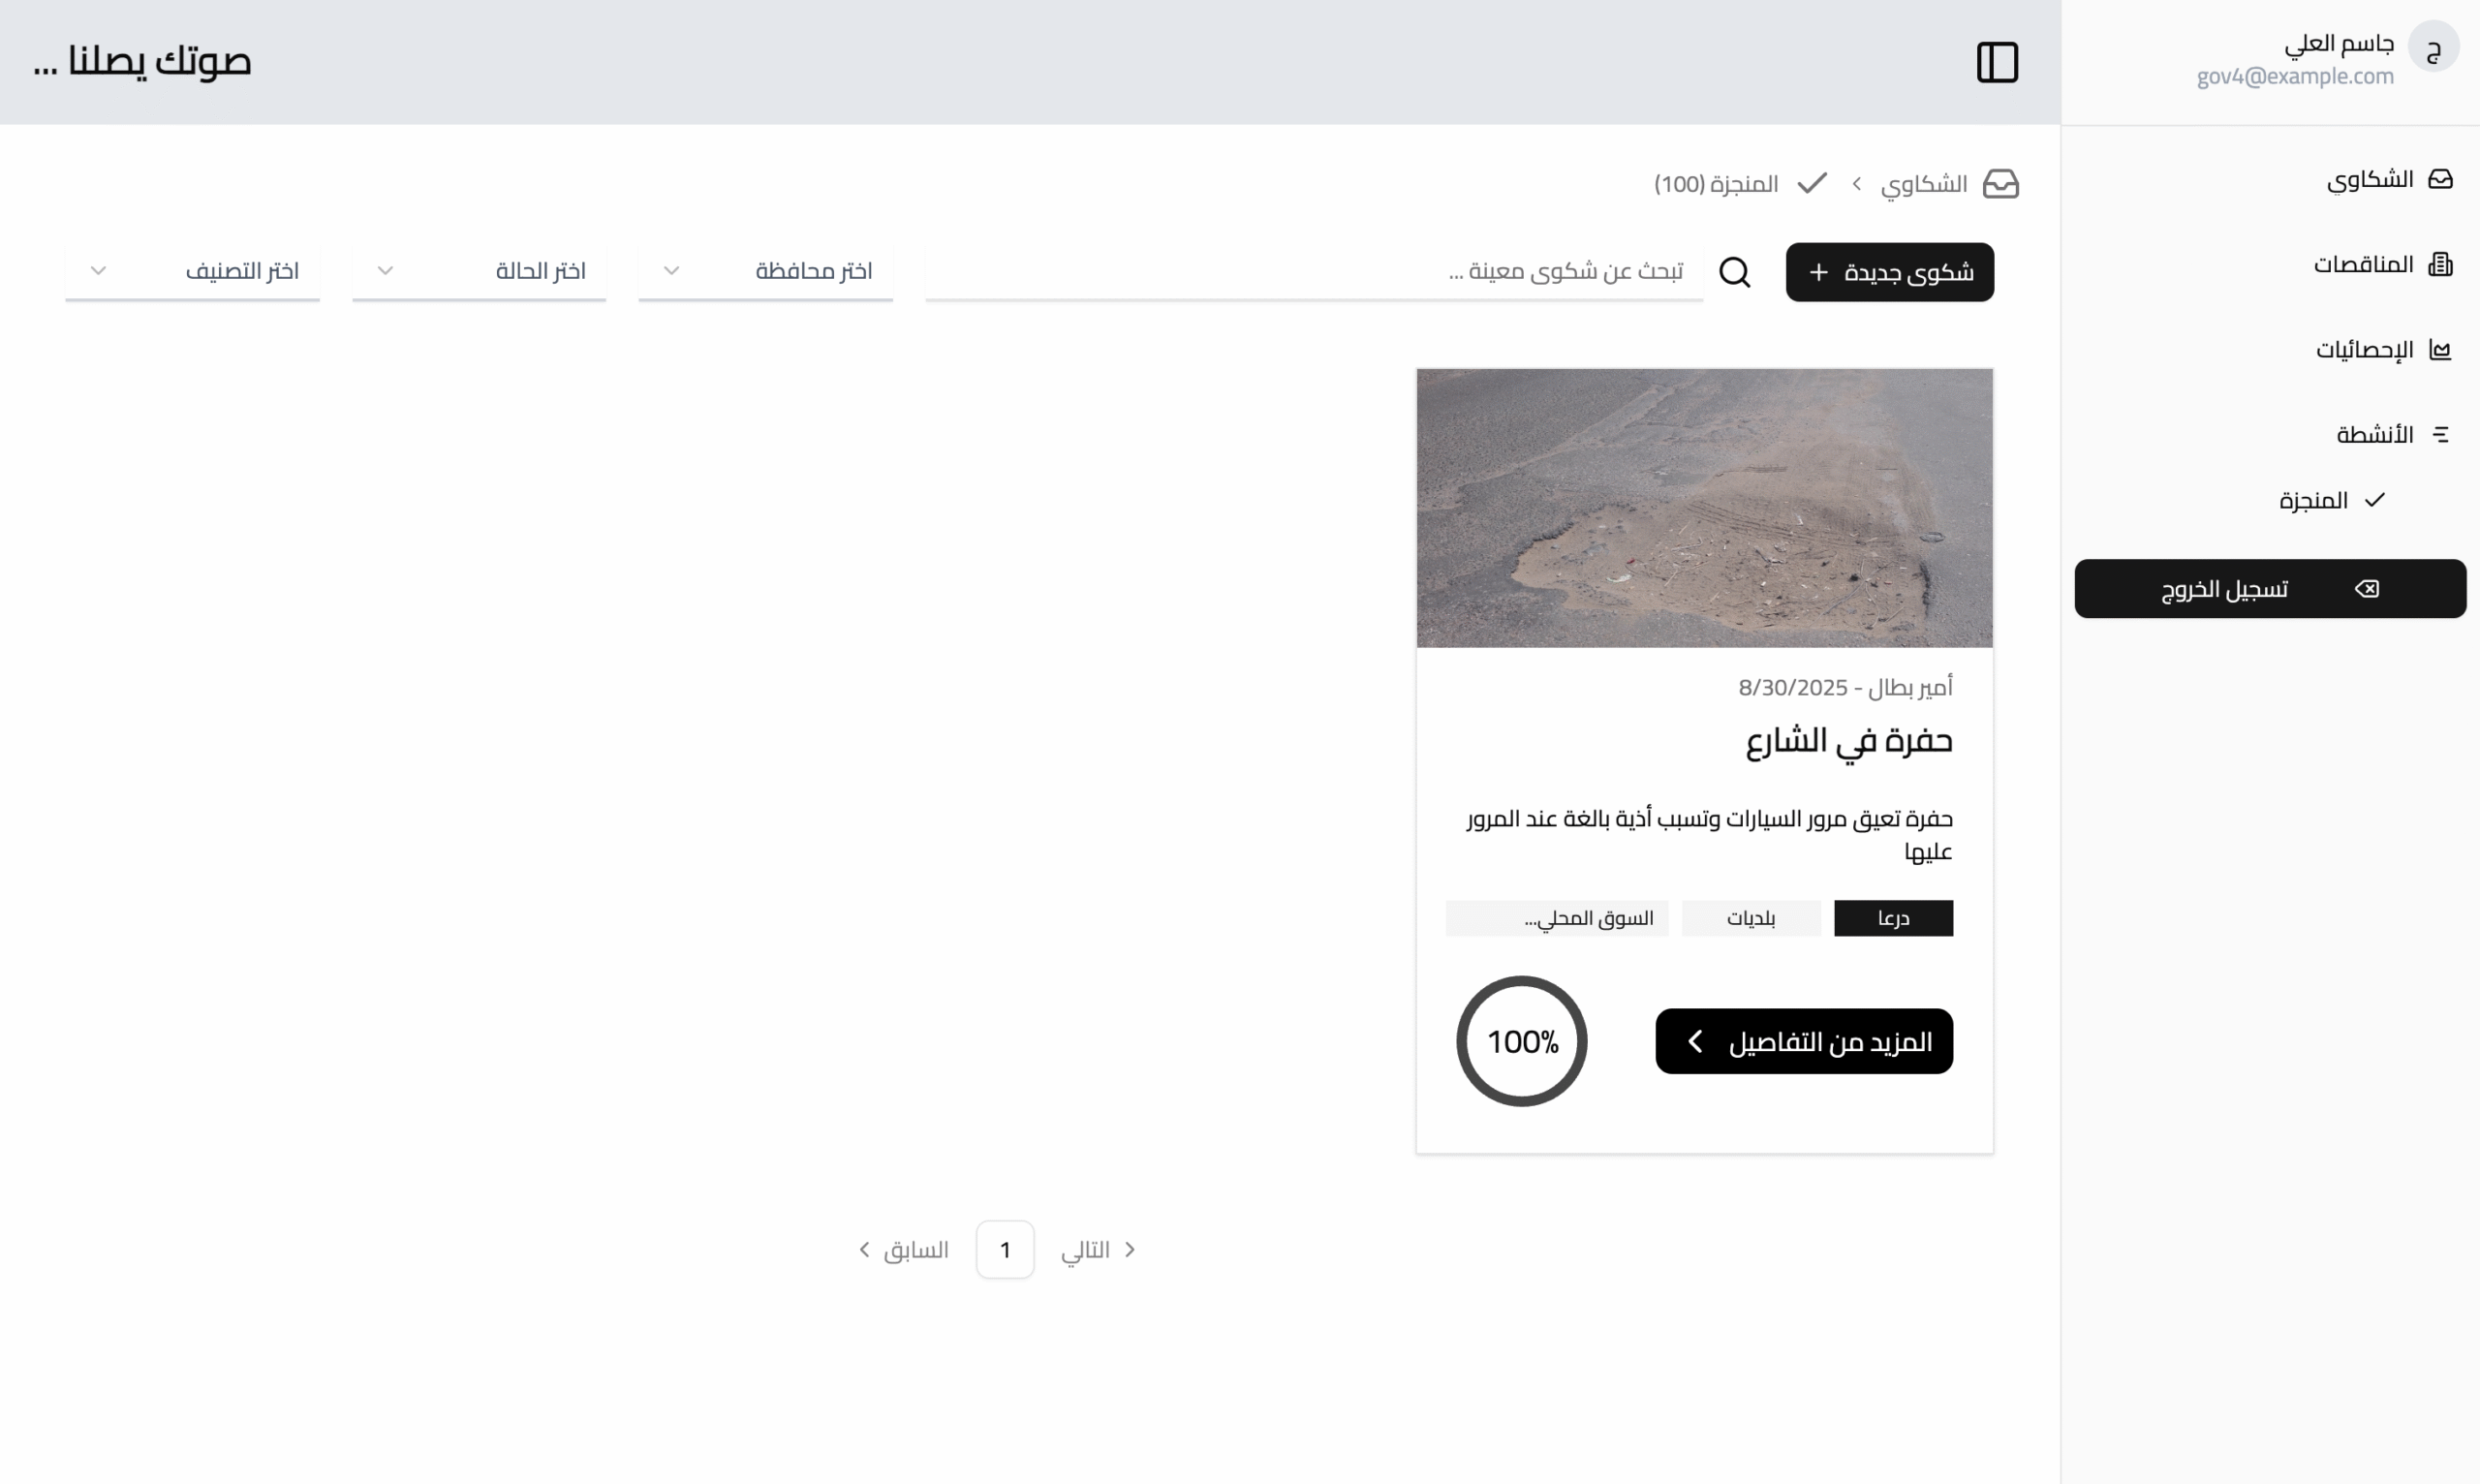The width and height of the screenshot is (2480, 1484).
Task: Open the اختر الحالة dropdown
Action: (x=479, y=271)
